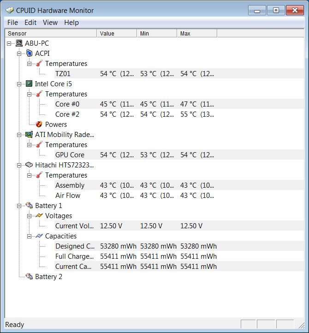Viewport: 309px width, 333px height.
Task: Collapse Temperatures under ACPI
Action: click(30, 64)
